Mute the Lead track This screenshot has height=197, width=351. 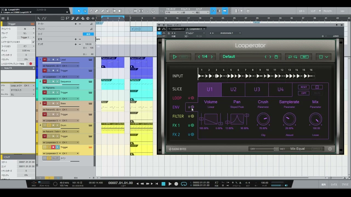pos(44,60)
